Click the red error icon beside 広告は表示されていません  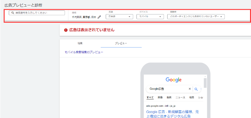click(66, 30)
